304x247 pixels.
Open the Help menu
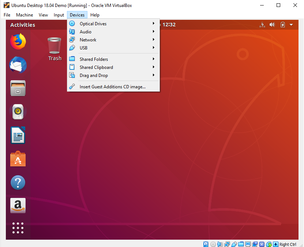(x=95, y=15)
